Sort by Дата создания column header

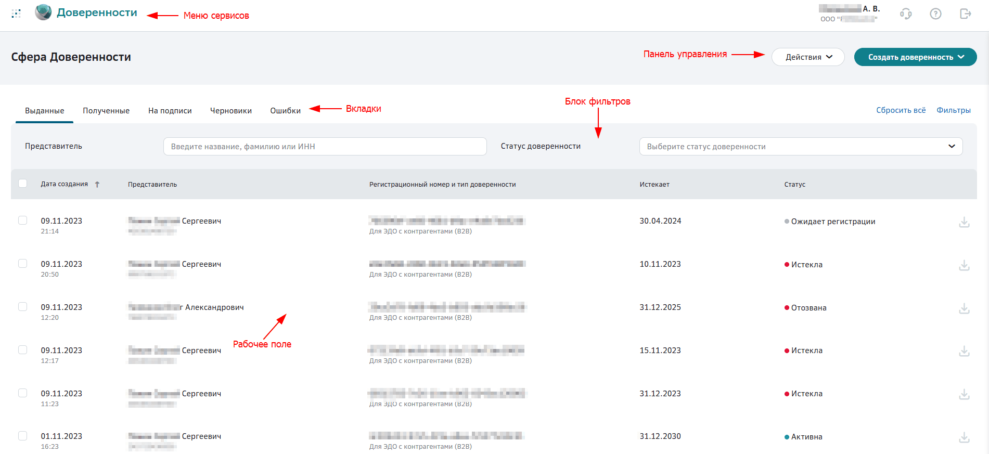pos(65,184)
